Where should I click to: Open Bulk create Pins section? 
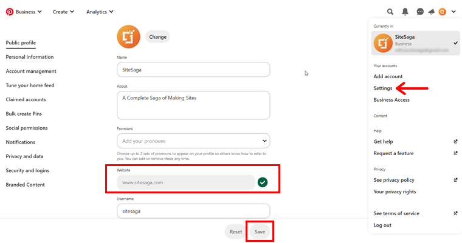(24, 114)
